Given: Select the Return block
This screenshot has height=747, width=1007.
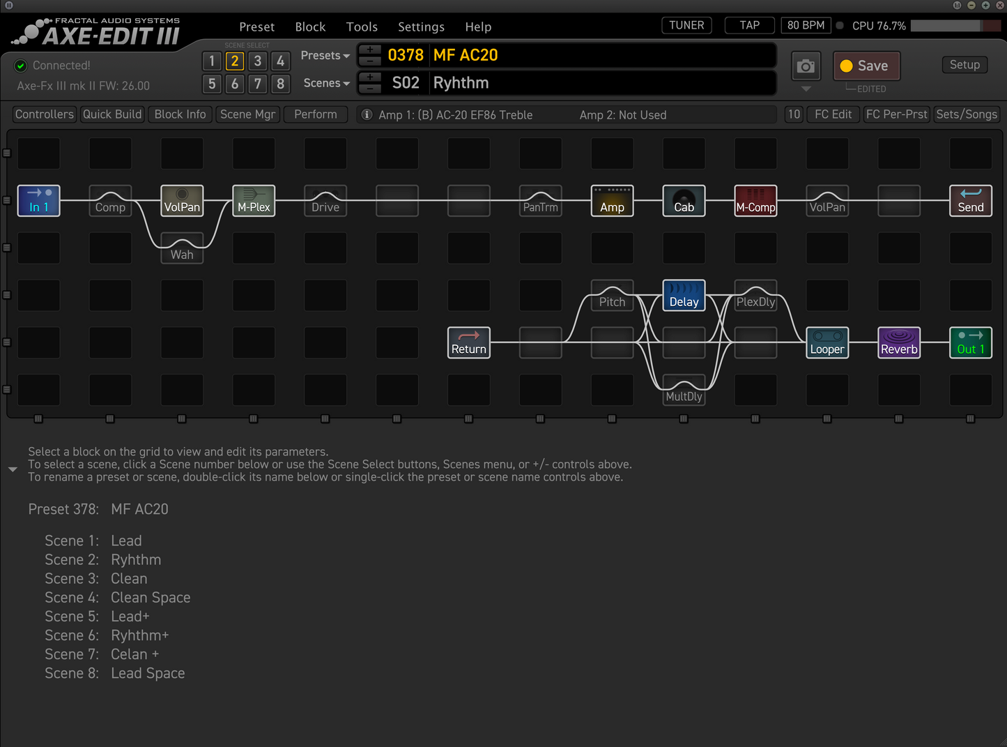Looking at the screenshot, I should click(x=469, y=343).
